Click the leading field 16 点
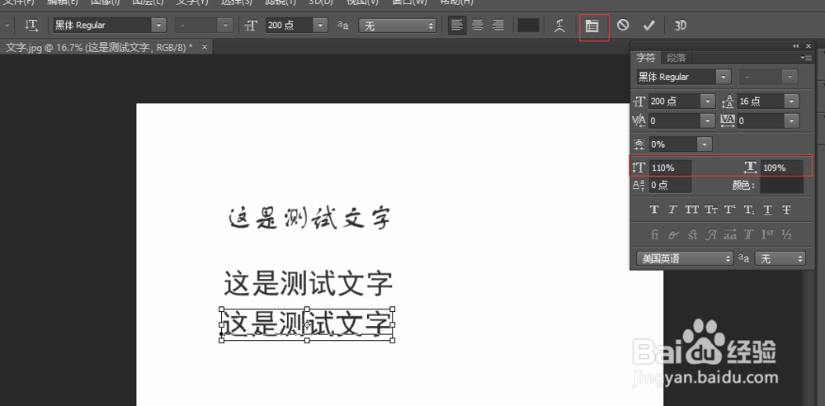825x406 pixels. 761,101
